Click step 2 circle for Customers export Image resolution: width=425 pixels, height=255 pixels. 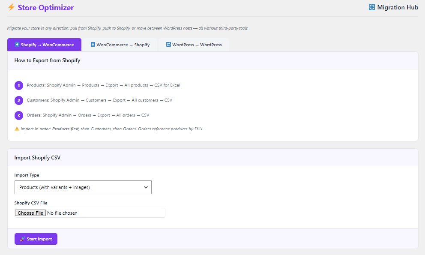pyautogui.click(x=19, y=100)
